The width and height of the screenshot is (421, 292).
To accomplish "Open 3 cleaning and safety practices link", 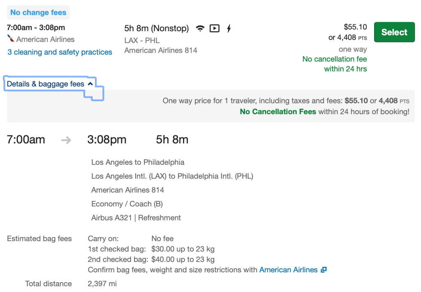I will [x=60, y=52].
